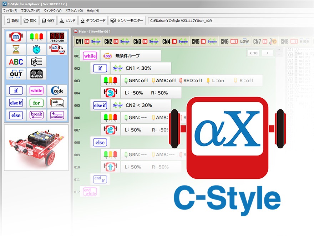Click the ビルド build button
Viewport: 314px width, 236px height.
[67, 21]
